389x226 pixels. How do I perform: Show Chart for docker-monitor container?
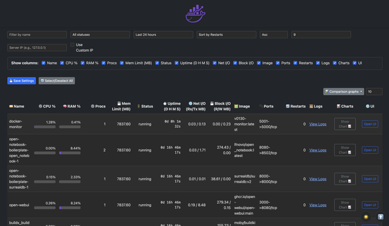[345, 124]
